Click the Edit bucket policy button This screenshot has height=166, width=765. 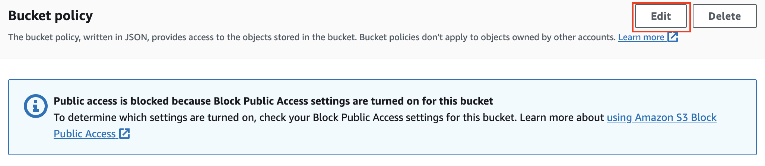[660, 16]
